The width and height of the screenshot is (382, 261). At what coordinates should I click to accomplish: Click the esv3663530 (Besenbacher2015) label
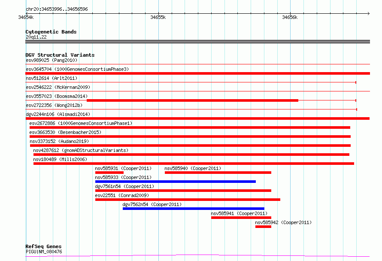pyautogui.click(x=65, y=132)
